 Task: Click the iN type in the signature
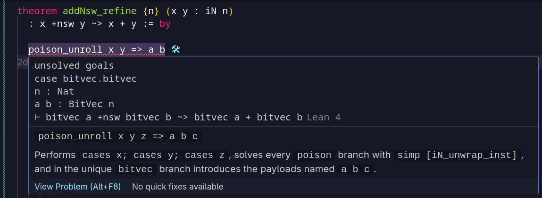point(210,11)
